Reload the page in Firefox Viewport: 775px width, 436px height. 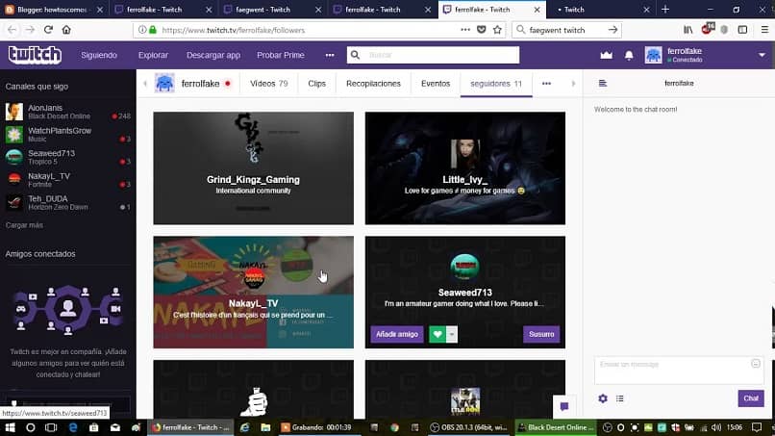coord(48,30)
